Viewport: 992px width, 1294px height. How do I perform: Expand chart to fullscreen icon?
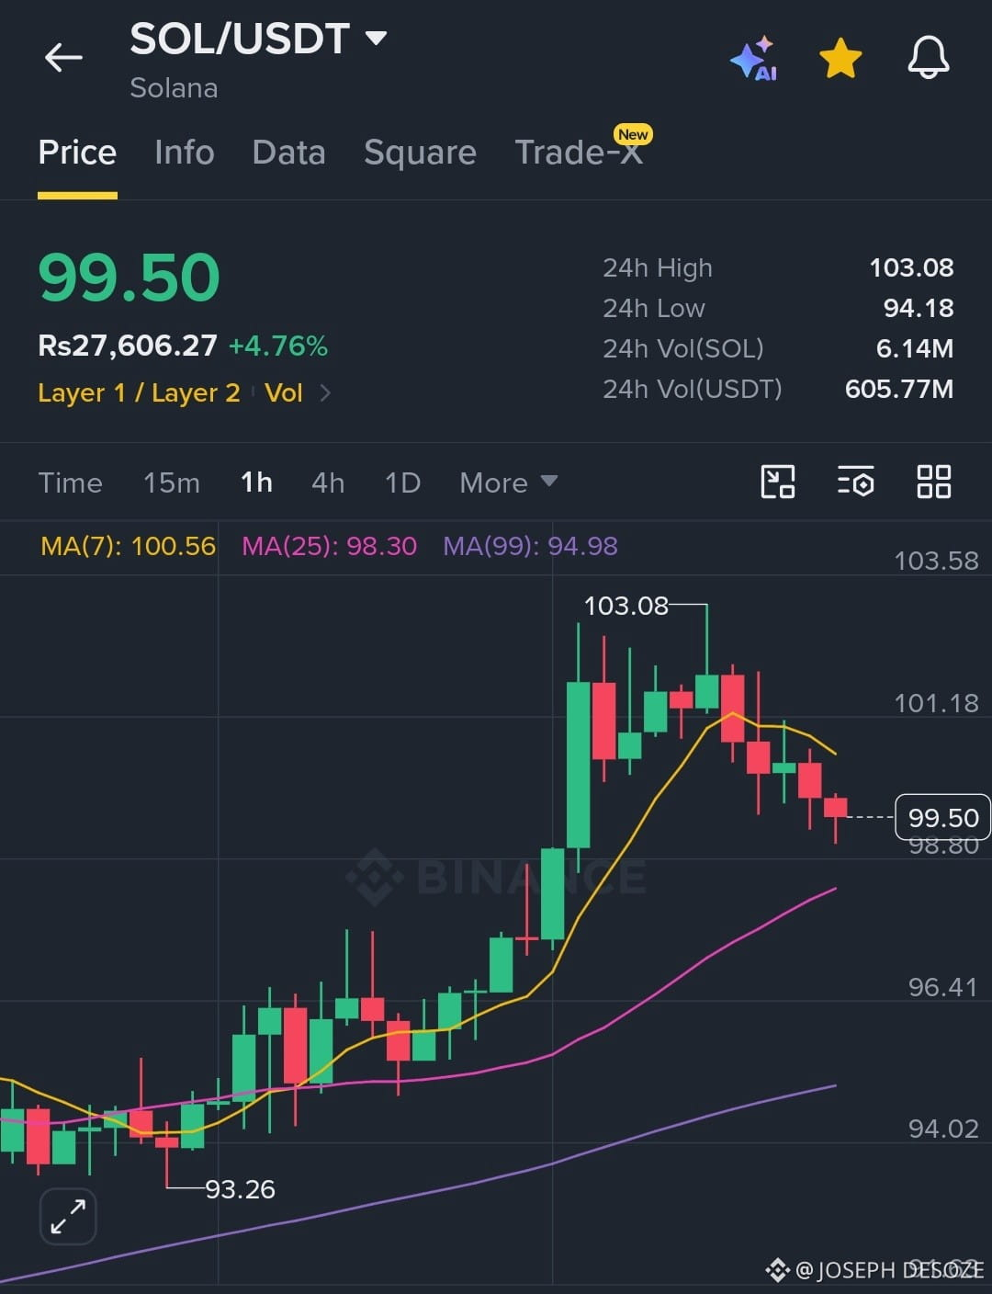point(68,1217)
